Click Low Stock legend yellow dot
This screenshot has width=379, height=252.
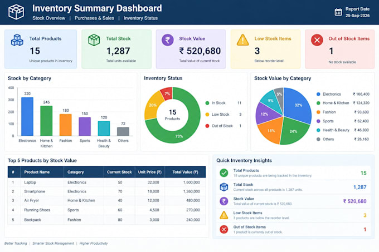[x=207, y=114]
